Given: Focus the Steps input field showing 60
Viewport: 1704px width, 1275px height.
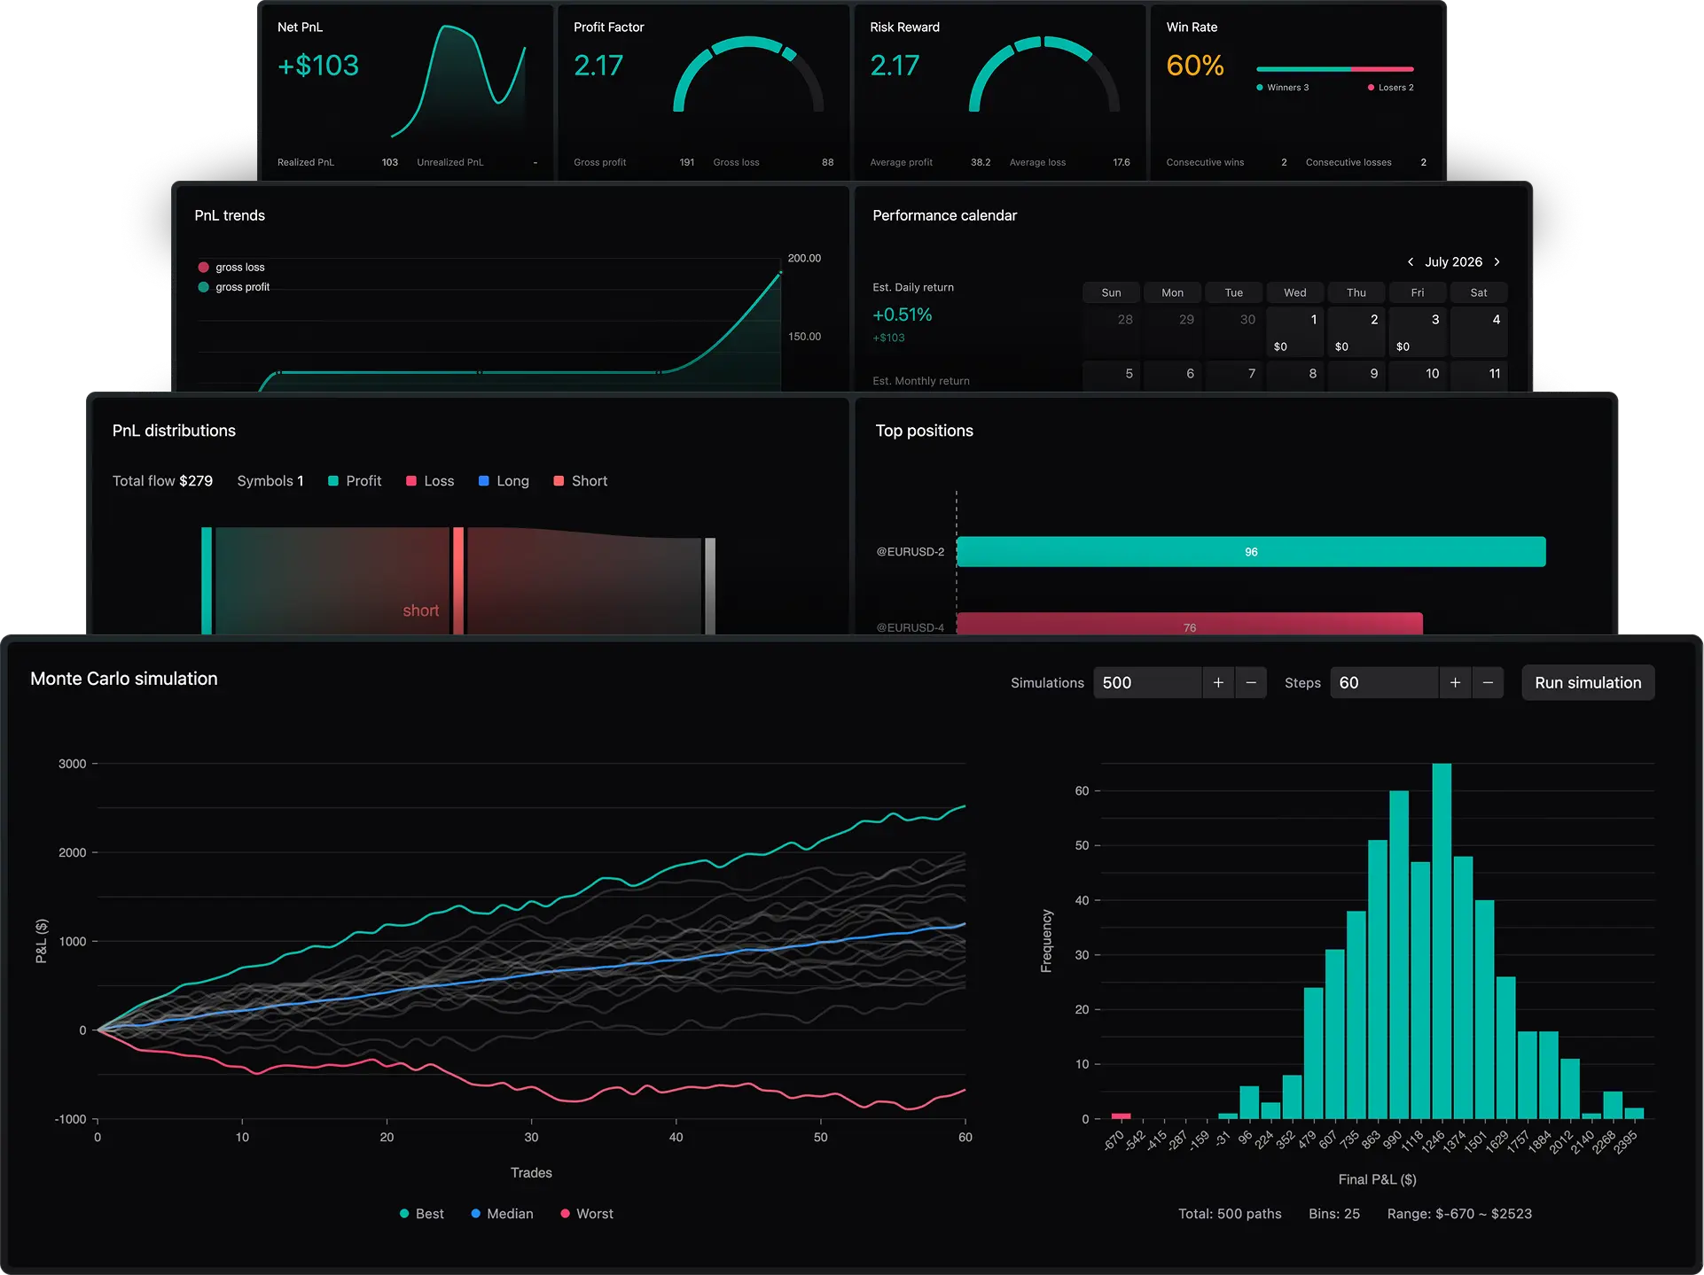Looking at the screenshot, I should tap(1384, 682).
